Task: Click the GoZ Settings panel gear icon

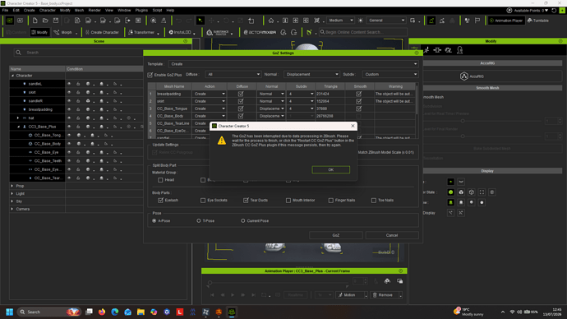Action: [x=416, y=53]
